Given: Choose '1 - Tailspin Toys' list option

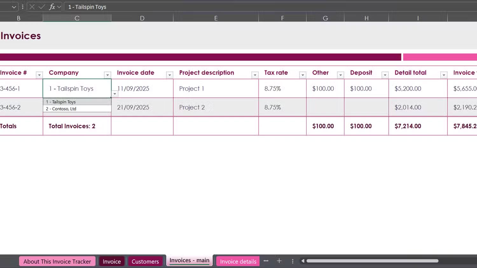Looking at the screenshot, I should pyautogui.click(x=61, y=102).
